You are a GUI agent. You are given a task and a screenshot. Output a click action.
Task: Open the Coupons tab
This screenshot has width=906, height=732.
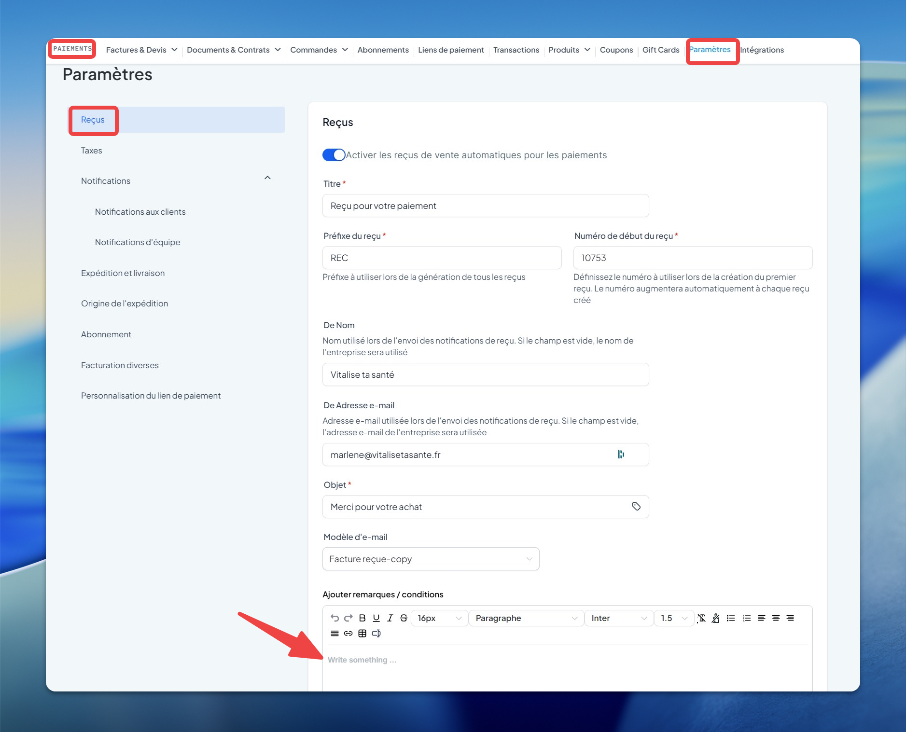(616, 50)
